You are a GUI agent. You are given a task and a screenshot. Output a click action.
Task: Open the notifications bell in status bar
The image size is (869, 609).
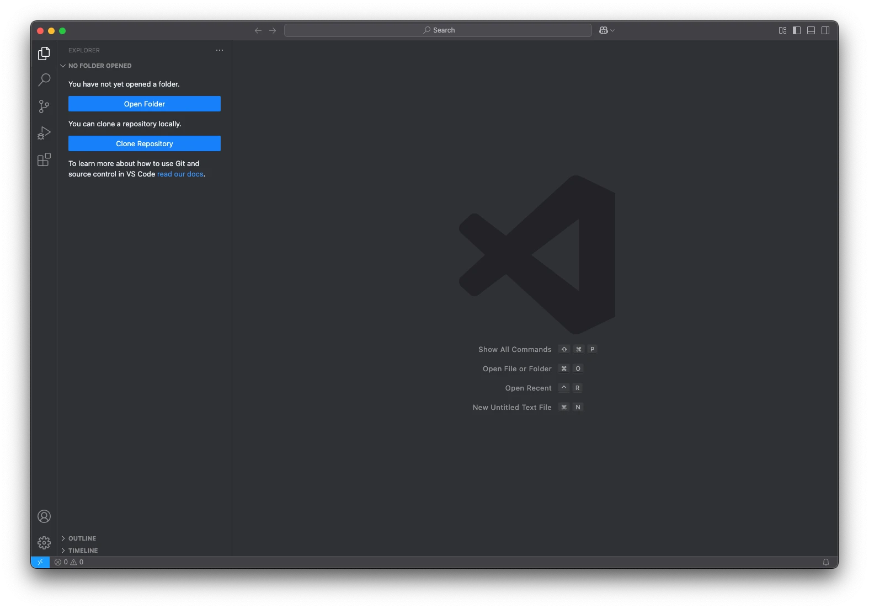(826, 562)
